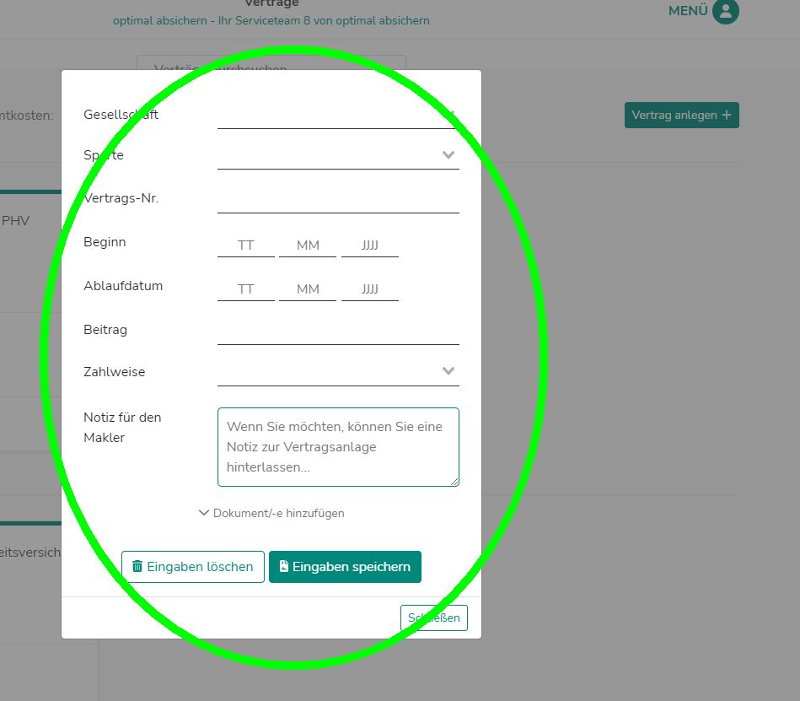Click Eingaben speichern button
The height and width of the screenshot is (701, 800).
pyautogui.click(x=345, y=567)
